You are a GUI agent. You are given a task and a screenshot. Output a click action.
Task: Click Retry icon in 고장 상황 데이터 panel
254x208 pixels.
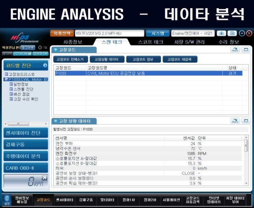coord(235,121)
